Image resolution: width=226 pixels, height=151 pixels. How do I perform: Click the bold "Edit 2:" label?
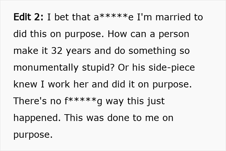(28, 17)
